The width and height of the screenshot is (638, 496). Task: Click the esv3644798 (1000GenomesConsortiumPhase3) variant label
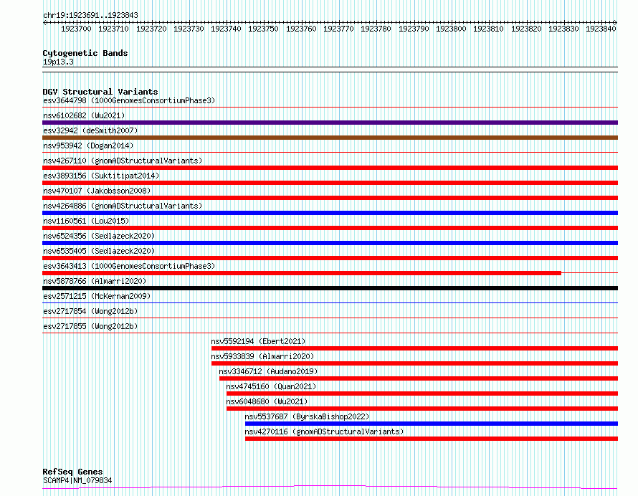click(129, 100)
